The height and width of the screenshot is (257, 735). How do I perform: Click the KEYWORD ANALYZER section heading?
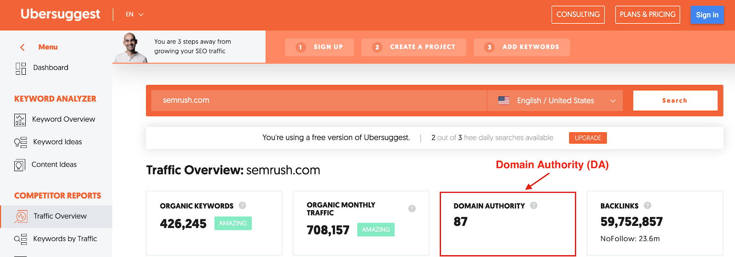tap(55, 99)
